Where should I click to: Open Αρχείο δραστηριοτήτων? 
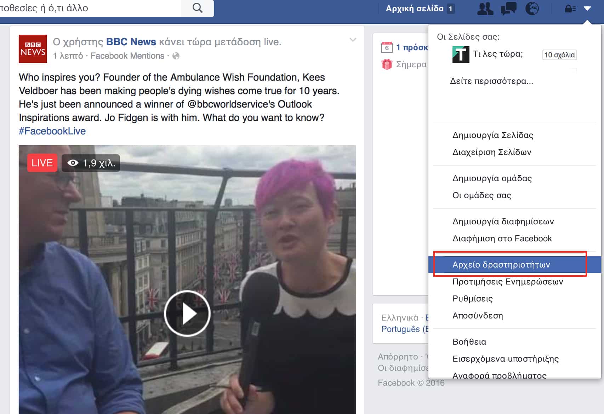pyautogui.click(x=514, y=265)
